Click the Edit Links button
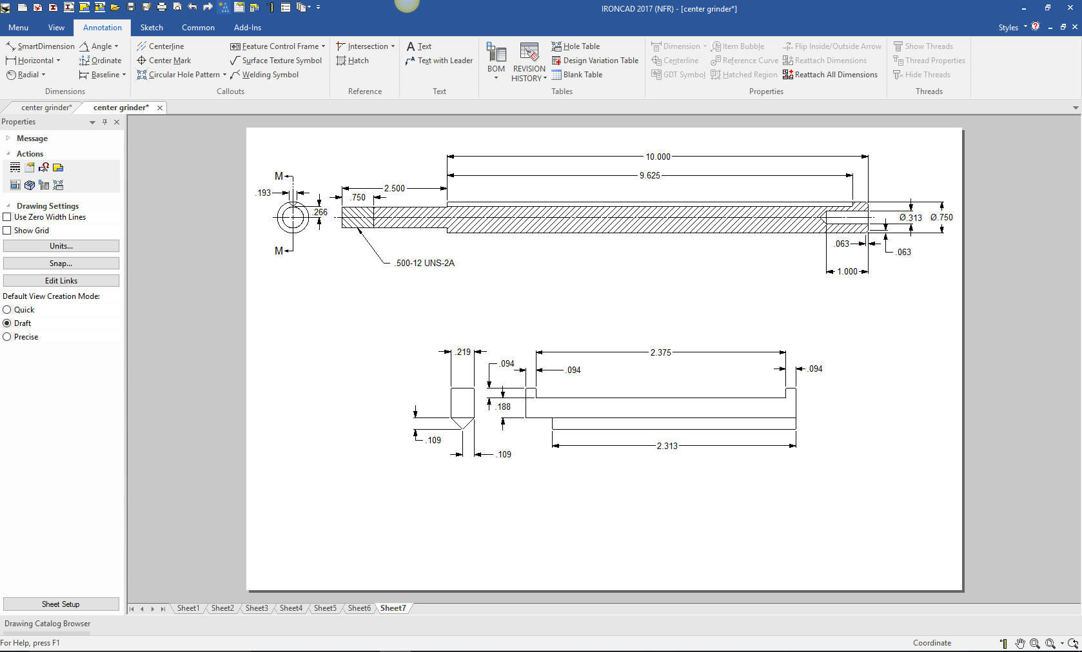Screen dimensions: 1082x652 [x=61, y=281]
